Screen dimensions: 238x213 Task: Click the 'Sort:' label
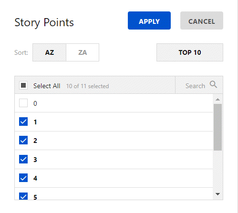tap(21, 52)
